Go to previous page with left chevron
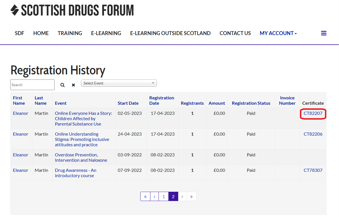This screenshot has height=217, width=339. click(x=154, y=196)
